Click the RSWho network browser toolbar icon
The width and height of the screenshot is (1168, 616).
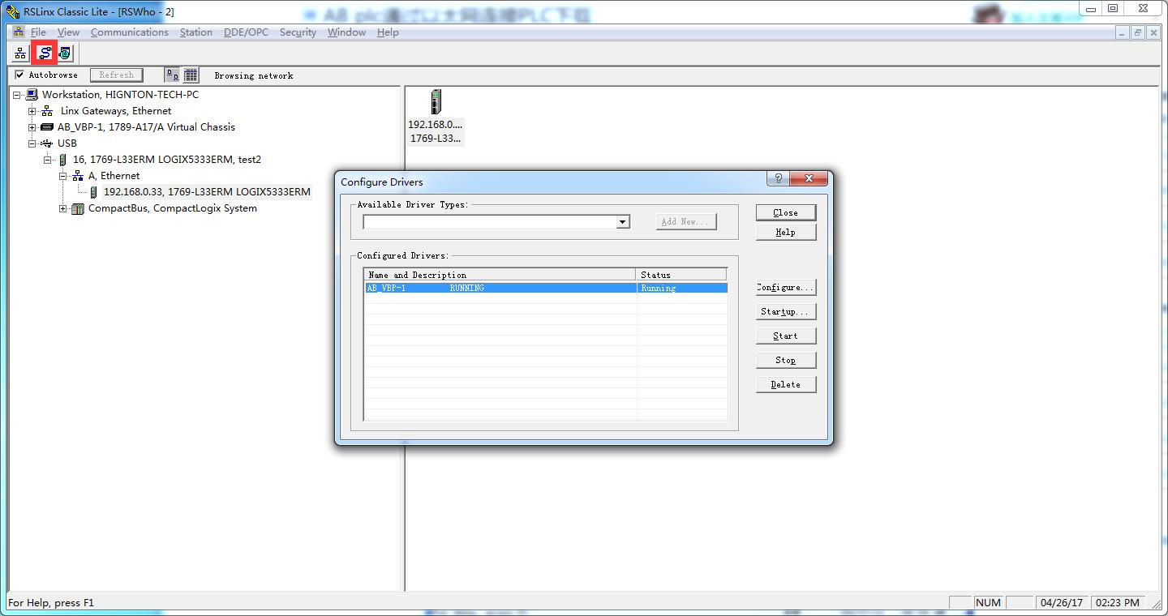click(x=20, y=53)
